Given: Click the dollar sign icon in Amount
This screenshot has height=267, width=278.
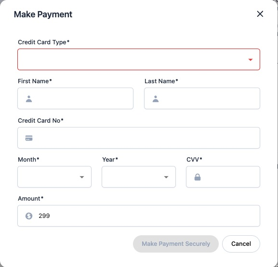Looking at the screenshot, I should (29, 216).
